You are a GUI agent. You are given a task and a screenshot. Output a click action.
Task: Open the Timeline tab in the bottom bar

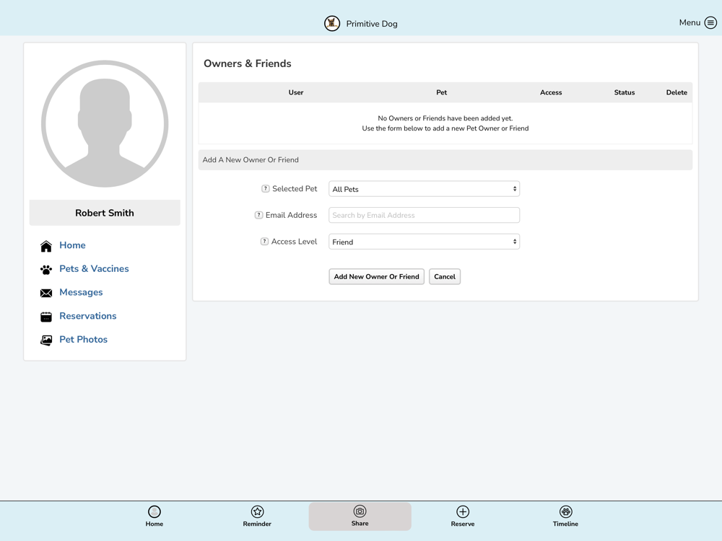coord(565,516)
